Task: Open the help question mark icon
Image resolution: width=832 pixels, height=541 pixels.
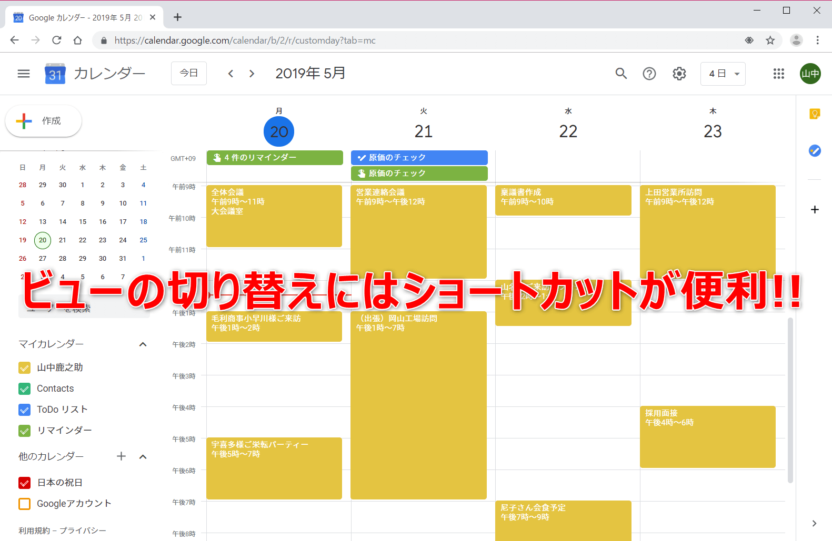Action: click(x=649, y=74)
